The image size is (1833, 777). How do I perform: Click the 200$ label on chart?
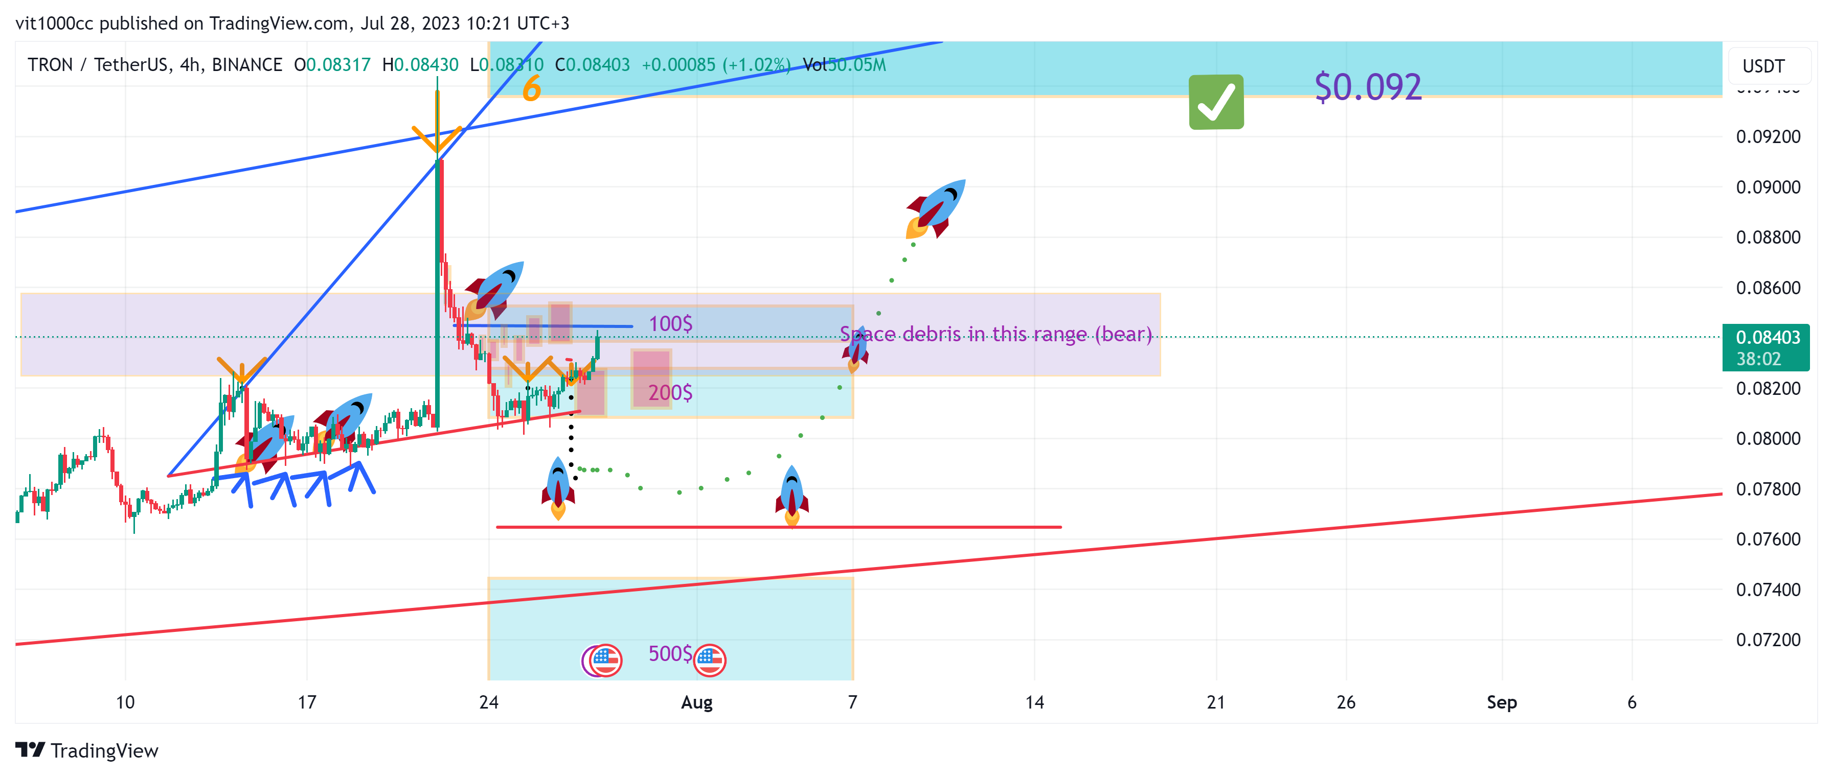click(x=670, y=393)
